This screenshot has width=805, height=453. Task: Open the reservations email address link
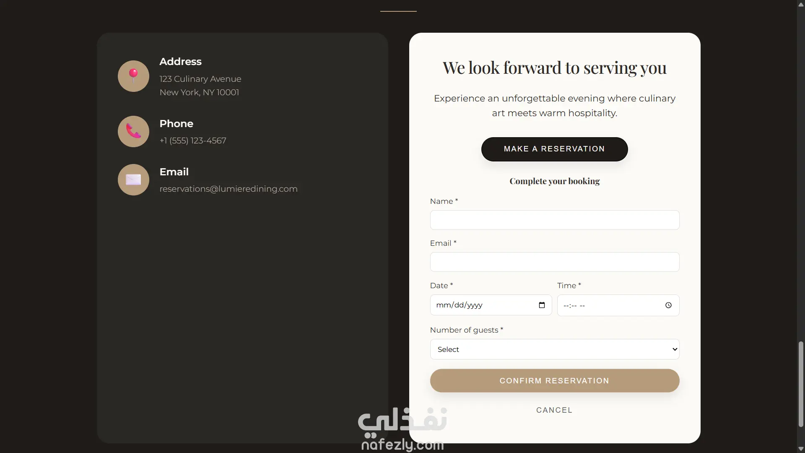[229, 189]
